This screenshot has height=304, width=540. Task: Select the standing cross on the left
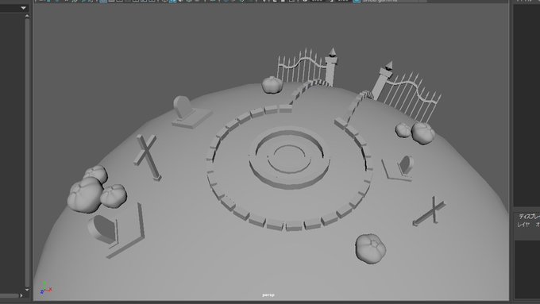pyautogui.click(x=148, y=157)
